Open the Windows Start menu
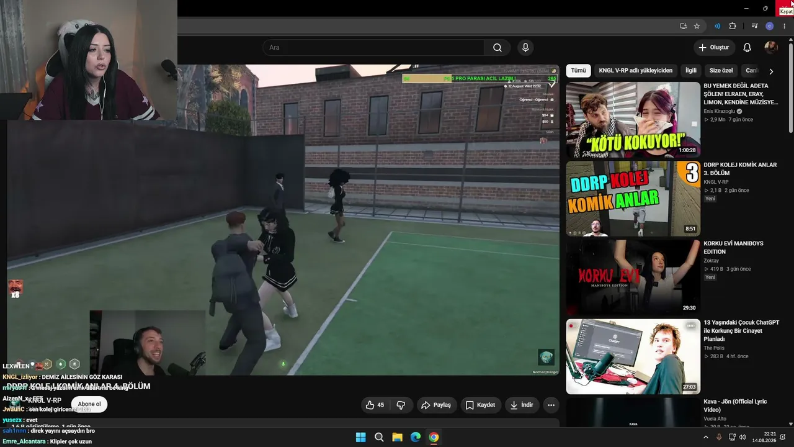This screenshot has height=447, width=794. (360, 437)
